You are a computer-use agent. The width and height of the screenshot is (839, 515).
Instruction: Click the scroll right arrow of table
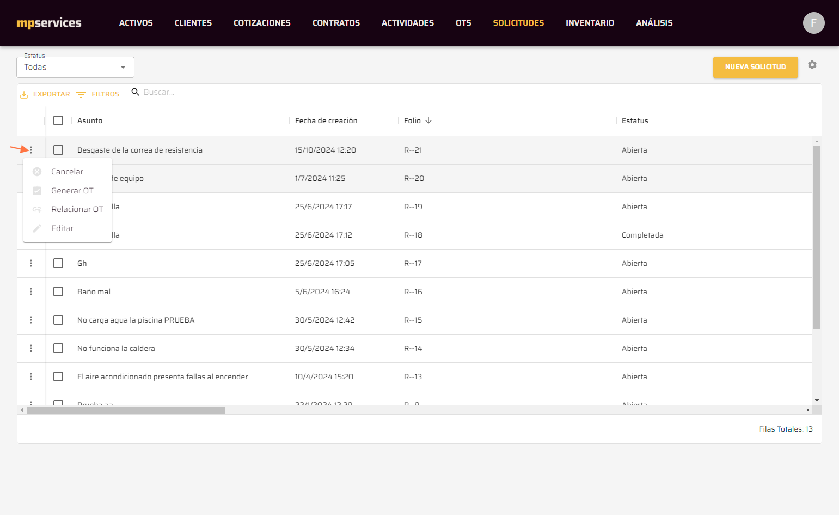tap(807, 410)
